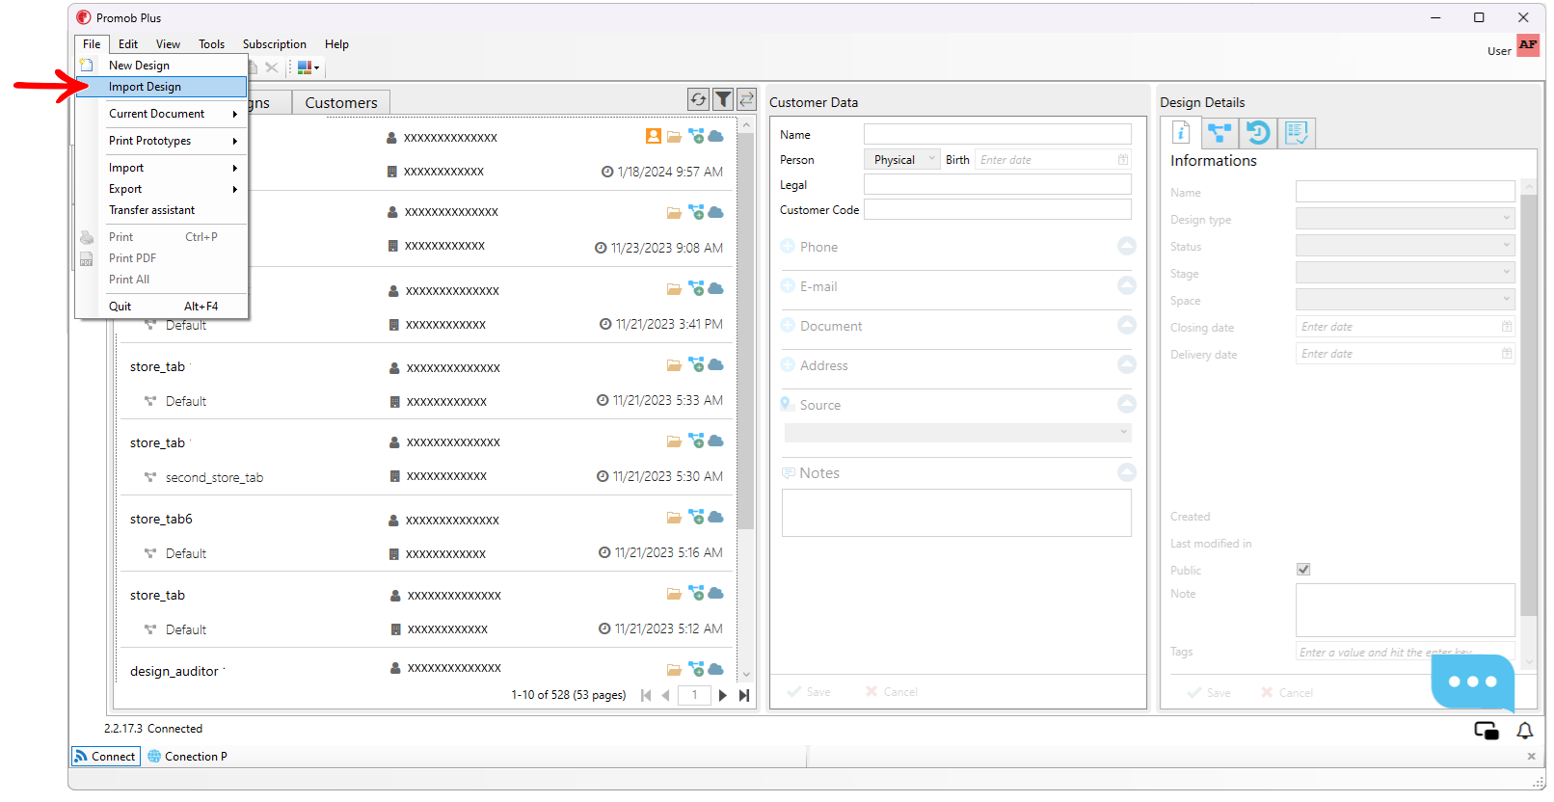Select the second_store_tab version row

tap(426, 477)
